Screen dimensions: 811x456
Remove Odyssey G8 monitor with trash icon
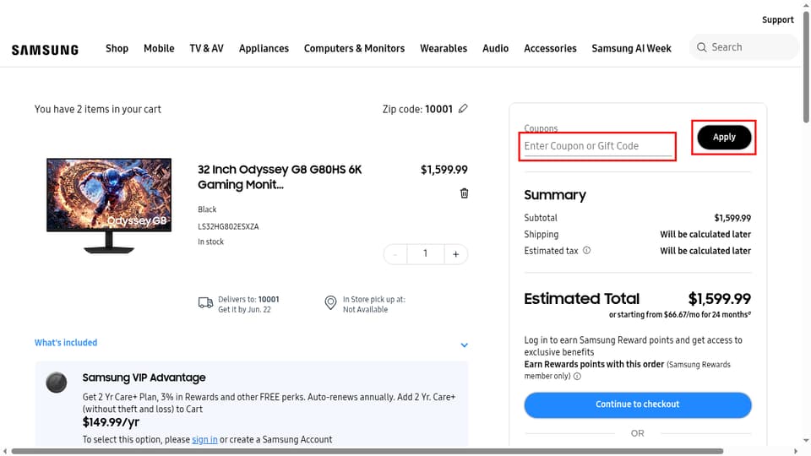pyautogui.click(x=465, y=193)
